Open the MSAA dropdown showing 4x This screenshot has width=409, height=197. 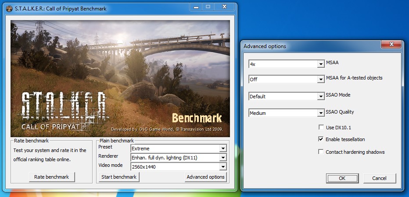click(287, 64)
